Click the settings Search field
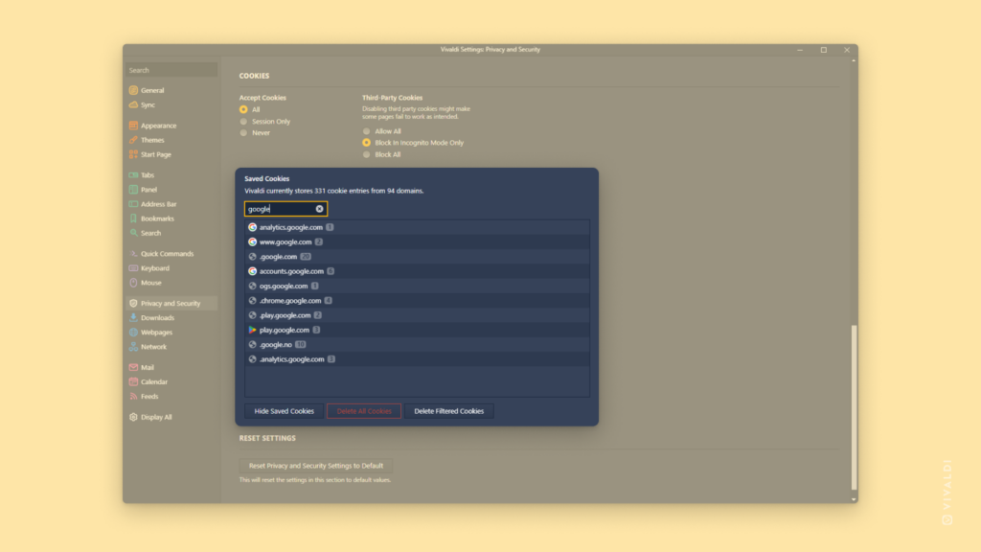This screenshot has height=552, width=981. point(171,70)
